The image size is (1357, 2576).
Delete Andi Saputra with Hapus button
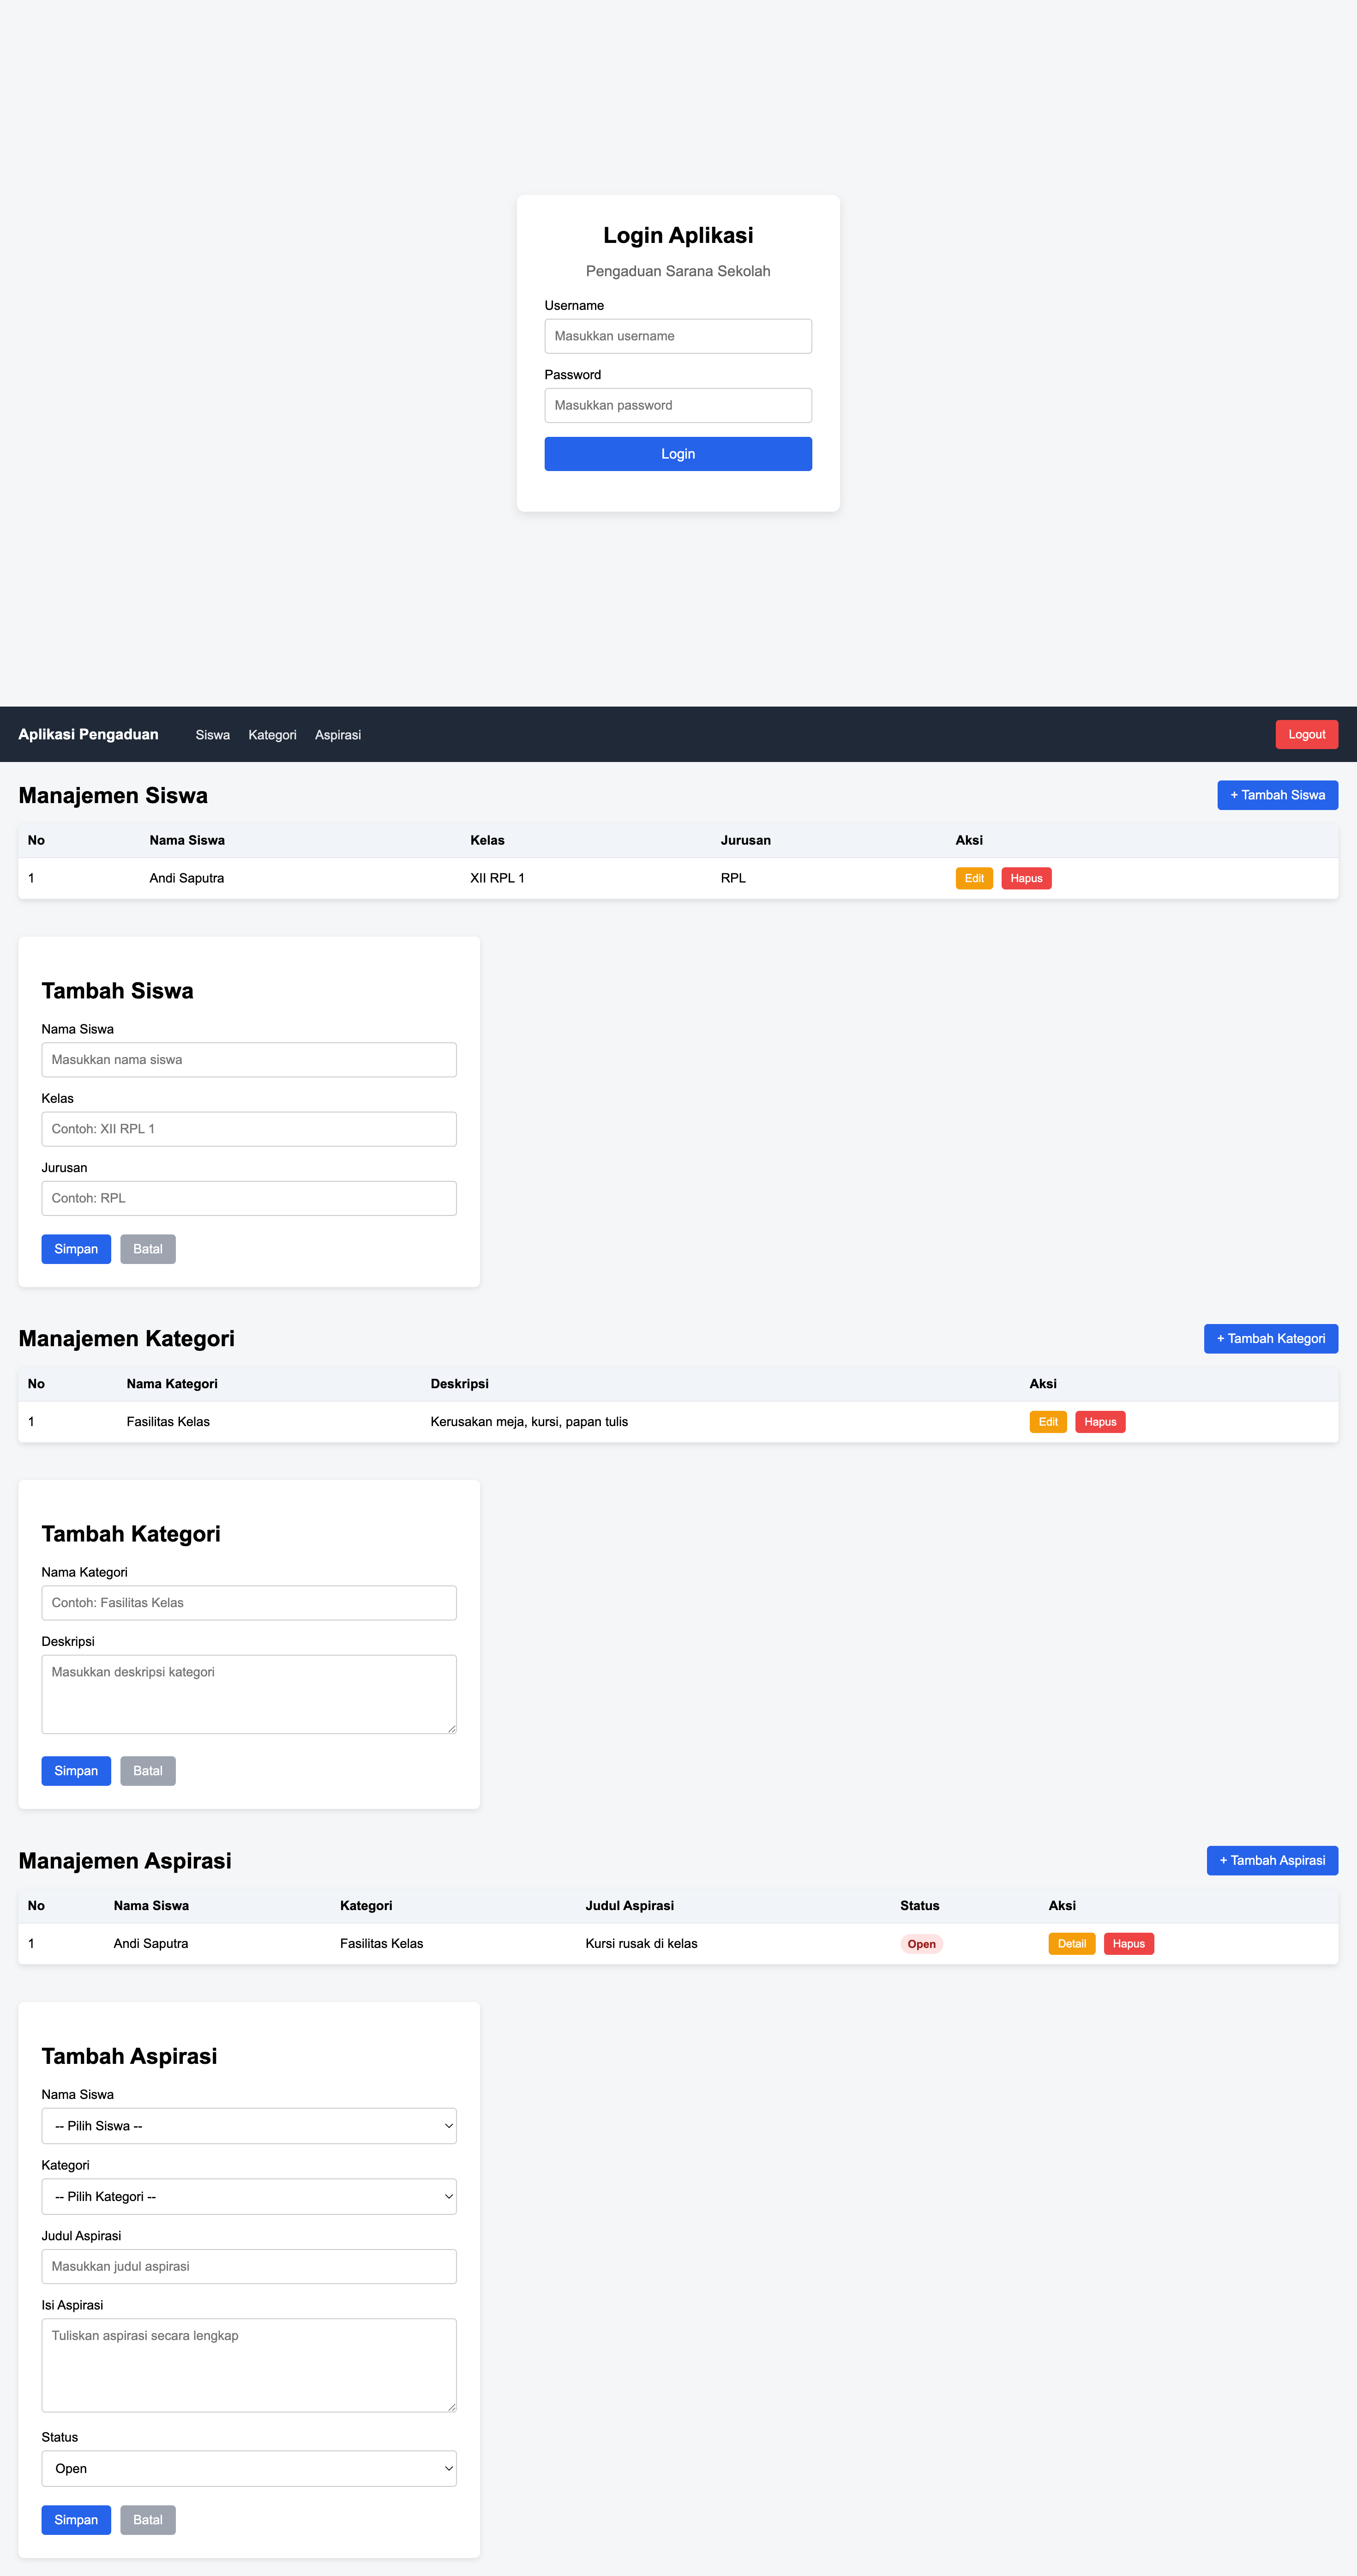(1025, 878)
